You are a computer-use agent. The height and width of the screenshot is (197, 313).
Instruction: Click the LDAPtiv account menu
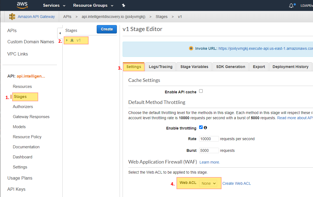tap(307, 6)
